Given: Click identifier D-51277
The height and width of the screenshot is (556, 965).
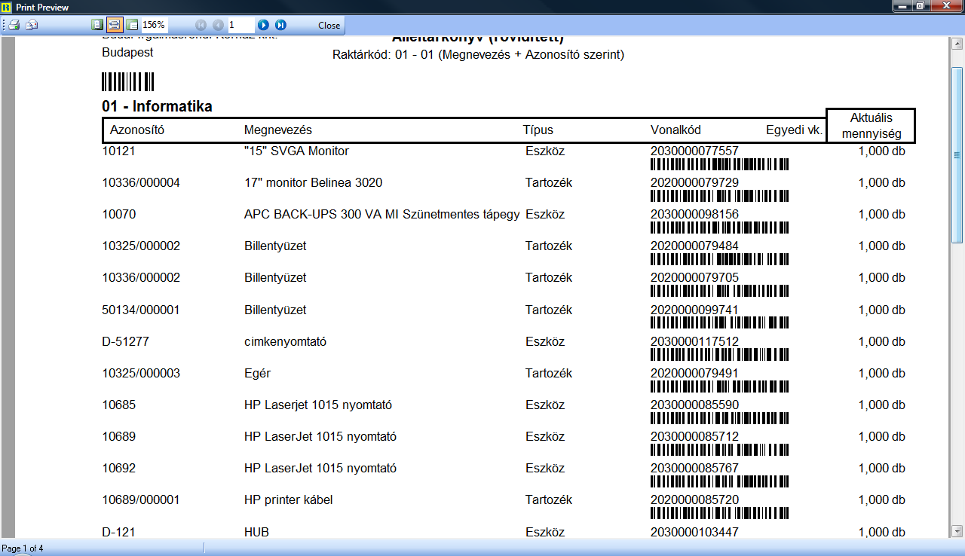Looking at the screenshot, I should pyautogui.click(x=125, y=341).
